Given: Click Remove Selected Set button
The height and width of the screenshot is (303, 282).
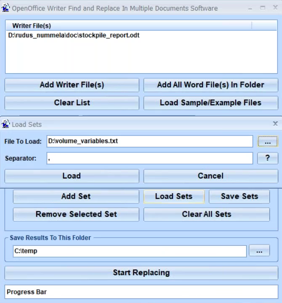Looking at the screenshot, I should pyautogui.click(x=76, y=214).
